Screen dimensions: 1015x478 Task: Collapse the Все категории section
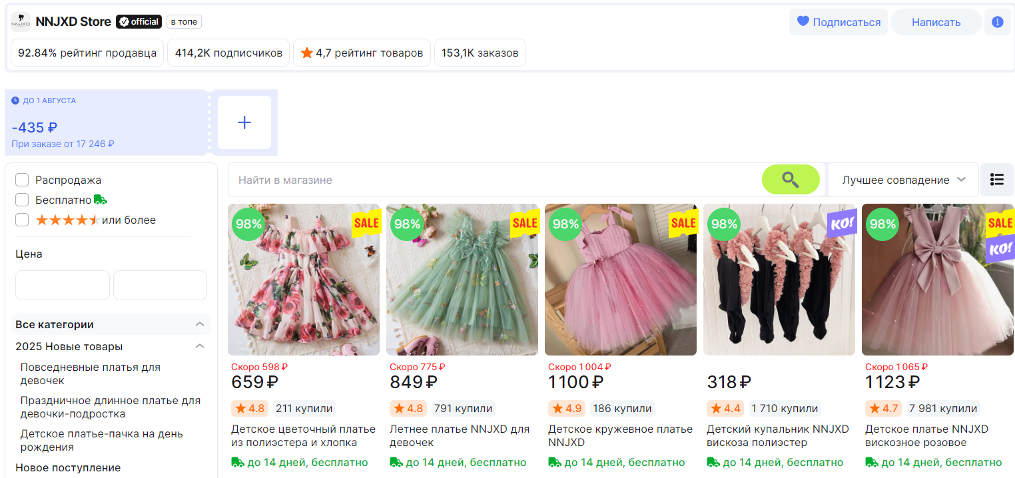tap(200, 324)
